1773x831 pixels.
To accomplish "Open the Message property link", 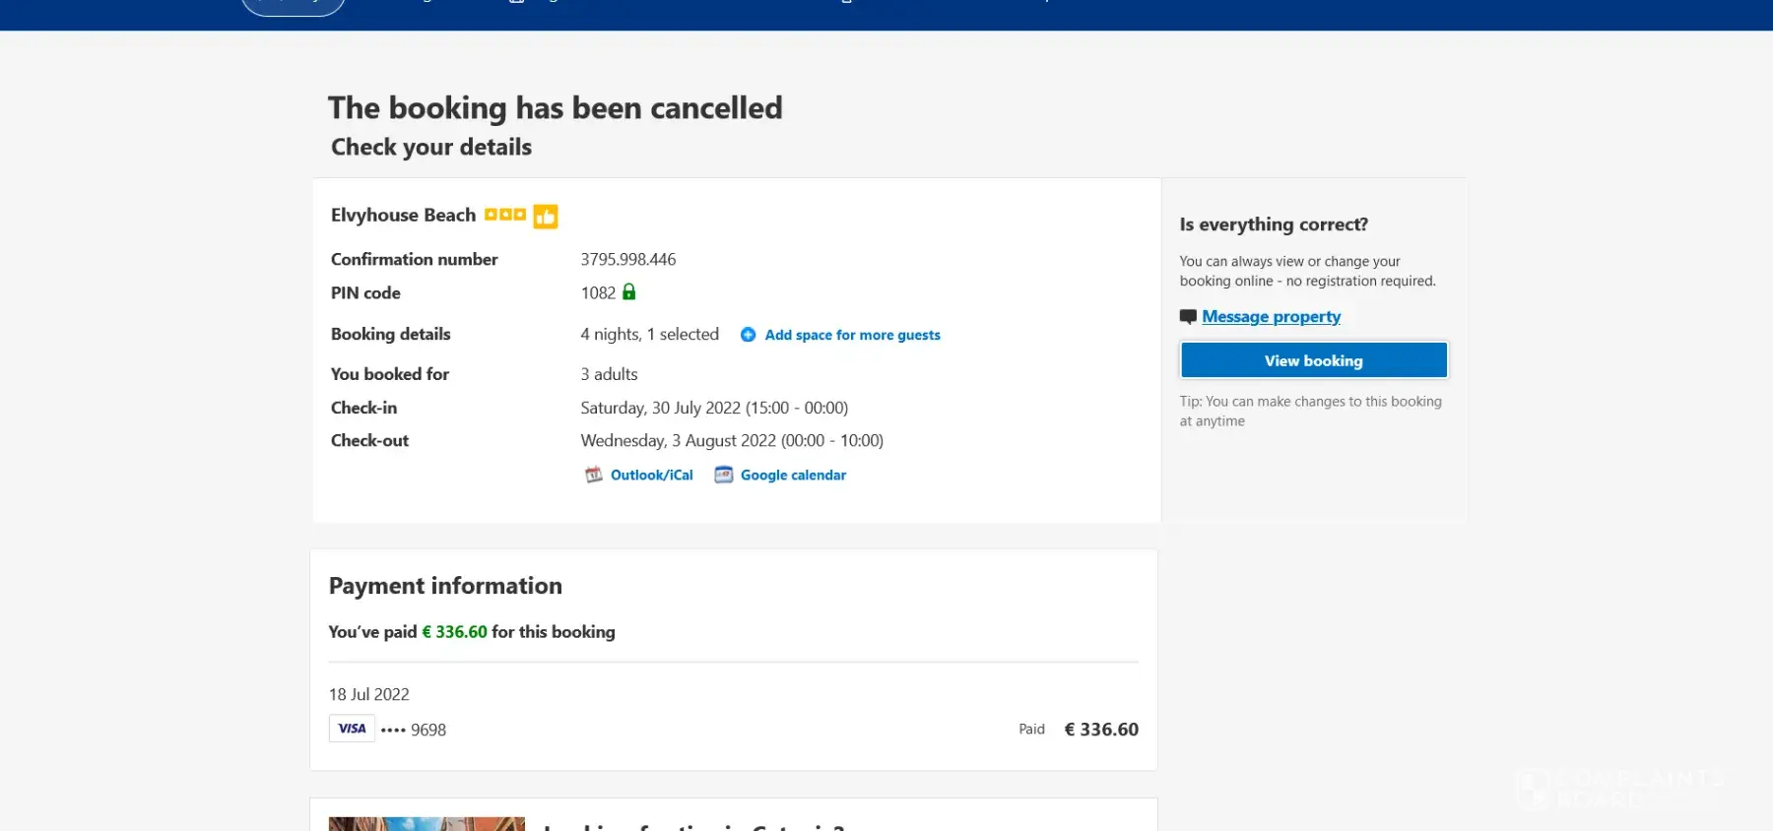I will coord(1271,317).
